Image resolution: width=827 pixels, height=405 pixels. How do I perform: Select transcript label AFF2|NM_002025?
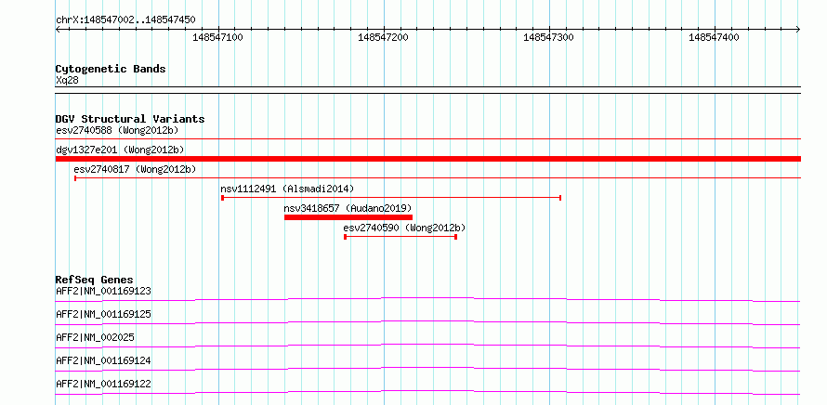pos(95,337)
